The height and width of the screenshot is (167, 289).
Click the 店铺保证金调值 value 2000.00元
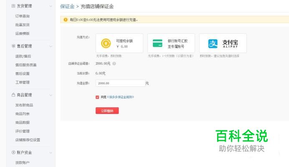103,63
